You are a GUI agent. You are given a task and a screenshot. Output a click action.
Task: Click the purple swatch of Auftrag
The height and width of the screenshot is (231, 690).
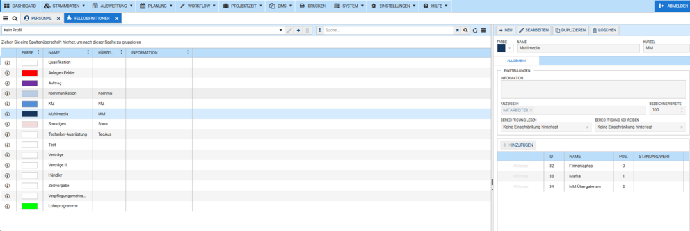click(29, 83)
